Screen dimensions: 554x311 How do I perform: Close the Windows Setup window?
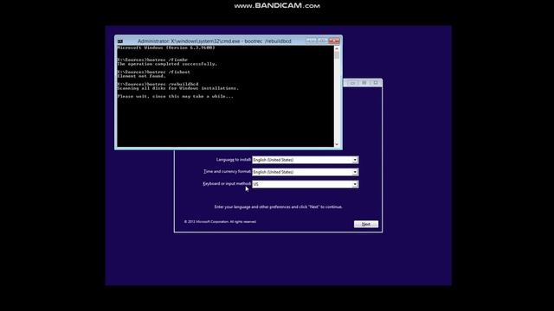coord(375,83)
